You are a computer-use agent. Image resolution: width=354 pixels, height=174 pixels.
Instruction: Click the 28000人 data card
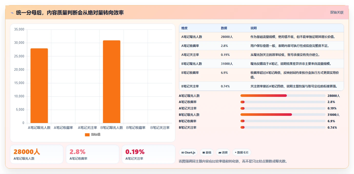click(36, 154)
